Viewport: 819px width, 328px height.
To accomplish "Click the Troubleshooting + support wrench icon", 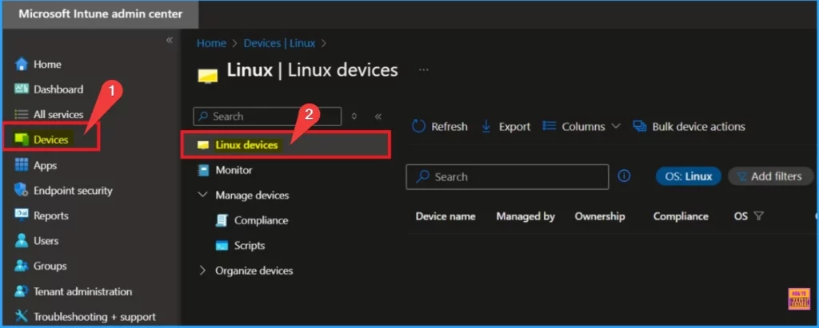I will (22, 316).
